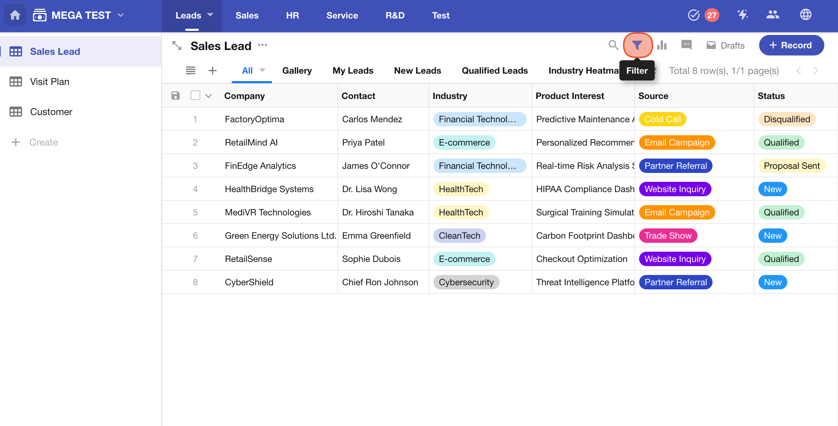
Task: Expand the All view dropdown arrow
Action: coord(262,71)
